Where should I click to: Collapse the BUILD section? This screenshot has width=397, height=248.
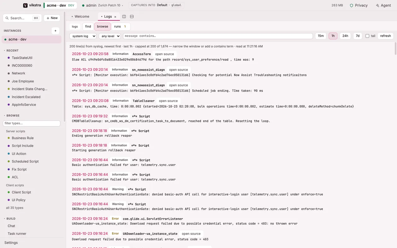click(x=9, y=219)
